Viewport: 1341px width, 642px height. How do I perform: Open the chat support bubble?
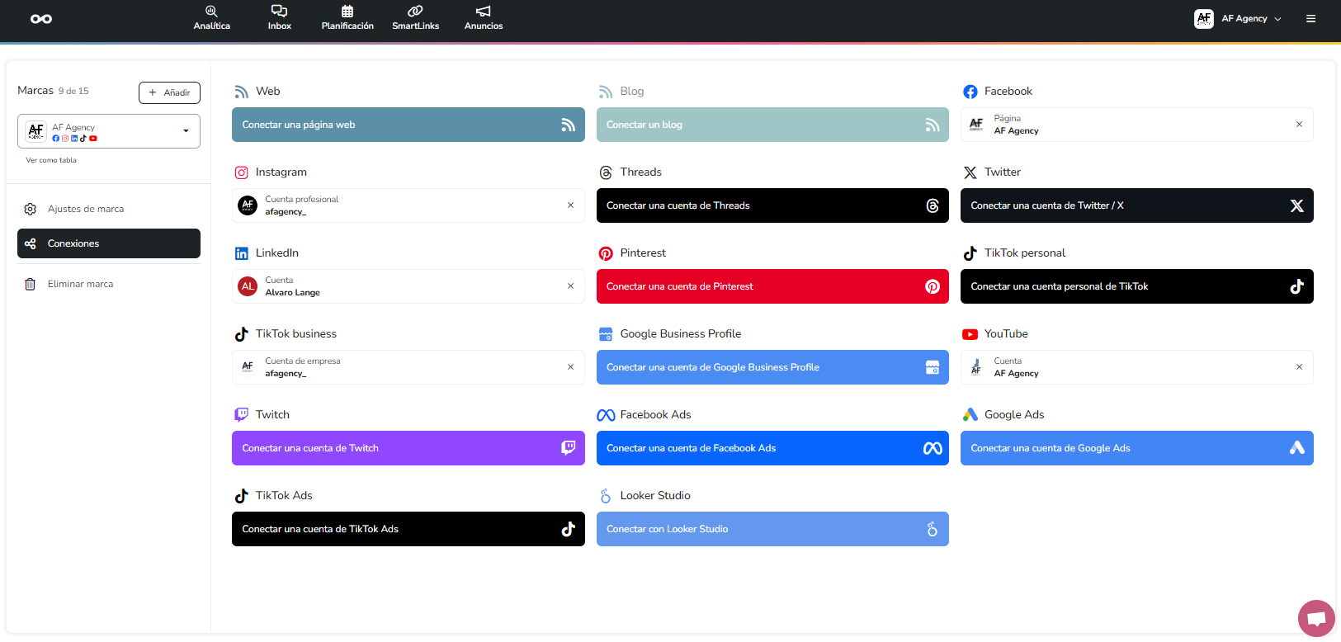click(x=1316, y=618)
